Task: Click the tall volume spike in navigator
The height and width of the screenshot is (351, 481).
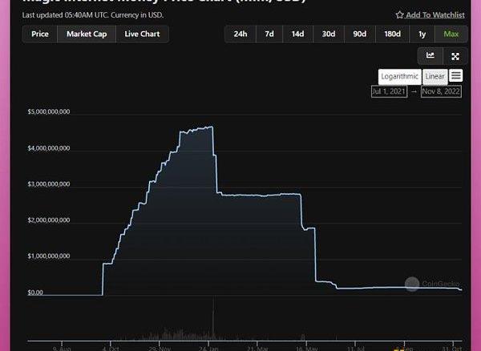Action: pyautogui.click(x=213, y=319)
